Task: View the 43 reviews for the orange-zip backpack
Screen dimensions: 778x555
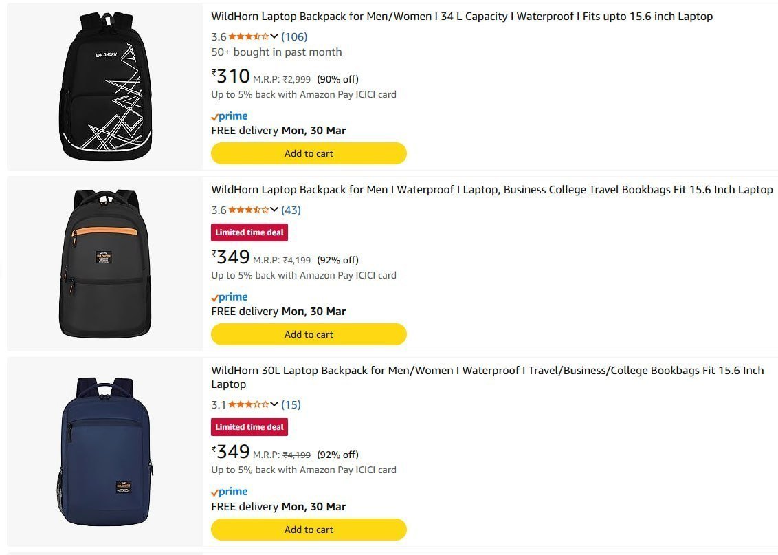Action: [291, 210]
